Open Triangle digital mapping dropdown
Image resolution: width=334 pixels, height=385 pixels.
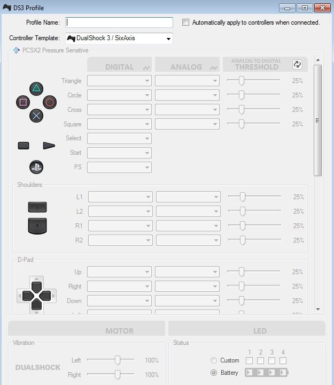pyautogui.click(x=119, y=80)
